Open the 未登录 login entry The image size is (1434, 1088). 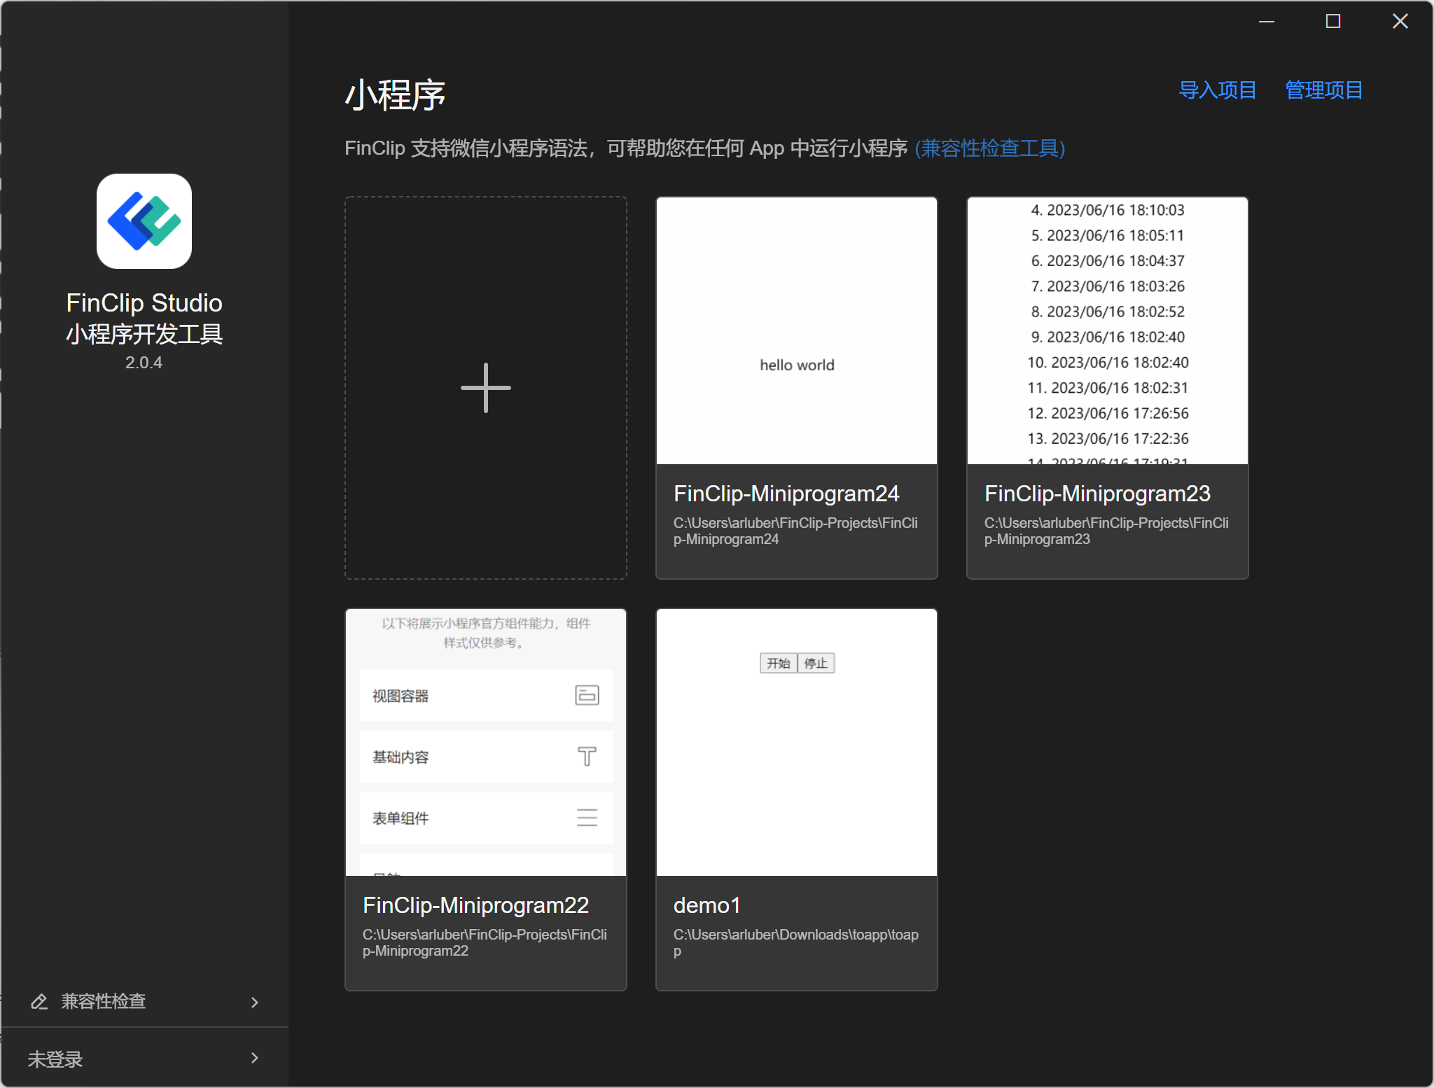[56, 1059]
